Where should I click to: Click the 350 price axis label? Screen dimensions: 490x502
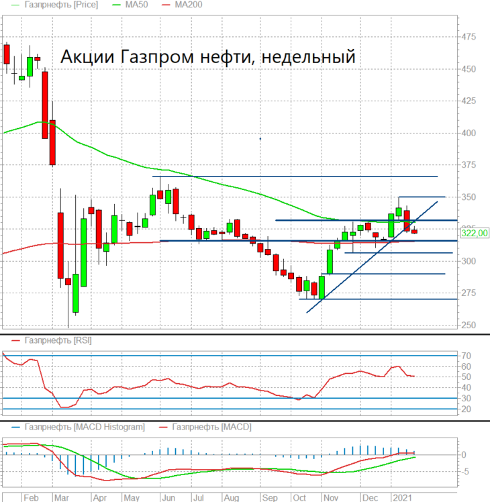[x=469, y=197]
